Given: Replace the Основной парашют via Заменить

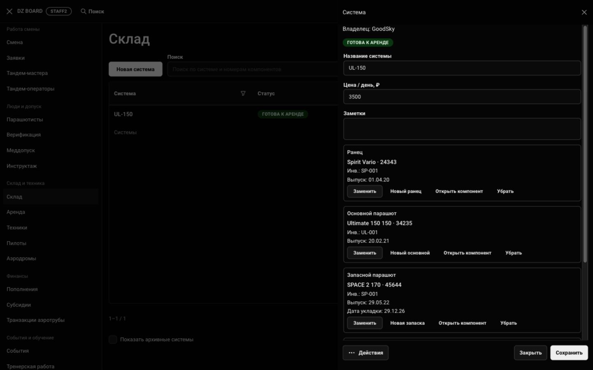Looking at the screenshot, I should click(365, 253).
